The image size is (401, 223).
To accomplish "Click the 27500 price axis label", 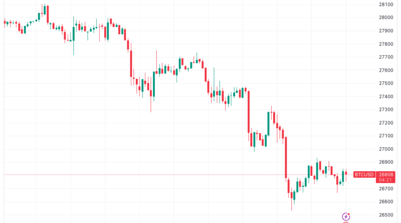I will click(387, 83).
